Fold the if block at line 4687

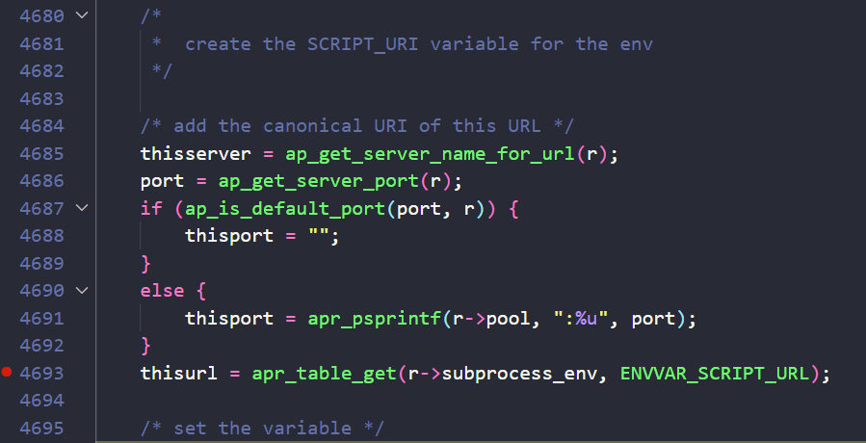(x=82, y=208)
